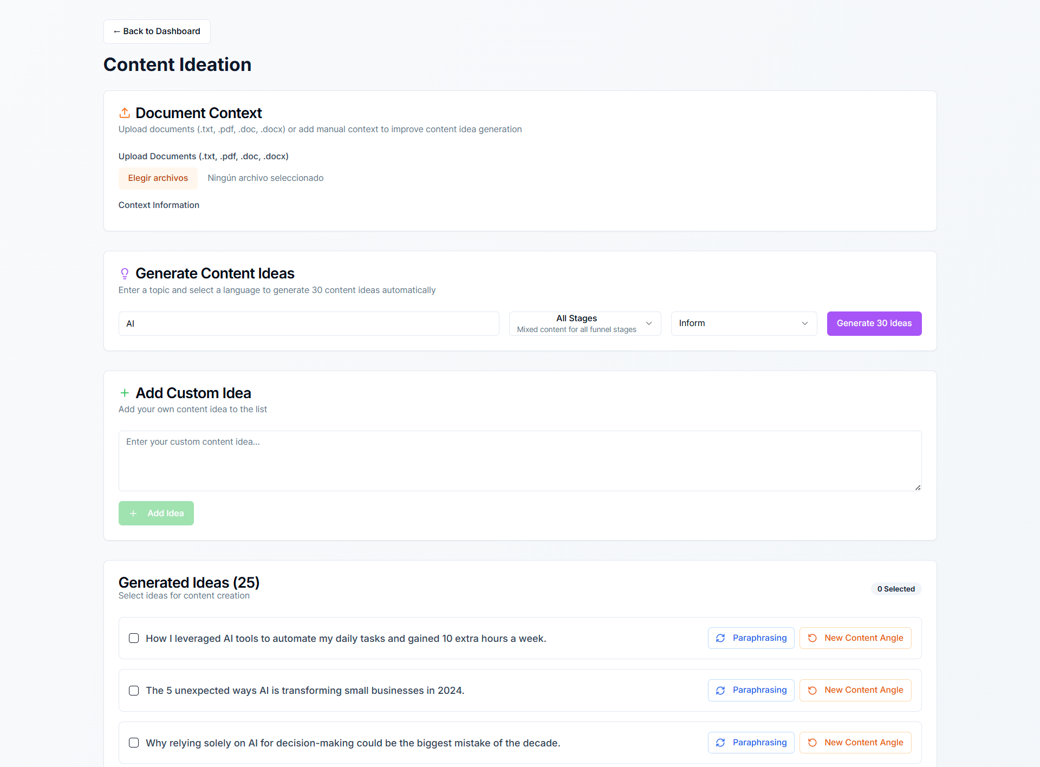This screenshot has height=767, width=1040.
Task: Click the chevron arrow in Inform dropdown
Action: point(805,323)
